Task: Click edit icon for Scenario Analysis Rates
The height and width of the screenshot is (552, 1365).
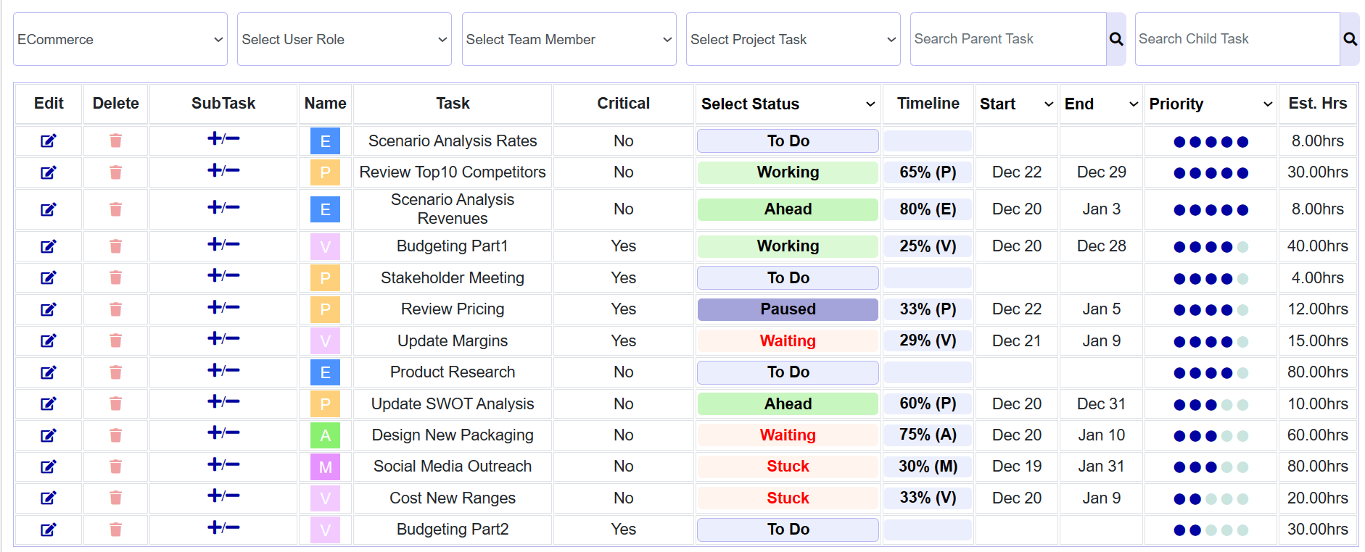Action: [48, 141]
